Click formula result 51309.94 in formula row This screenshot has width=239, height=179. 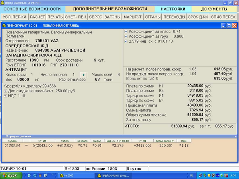(12, 146)
